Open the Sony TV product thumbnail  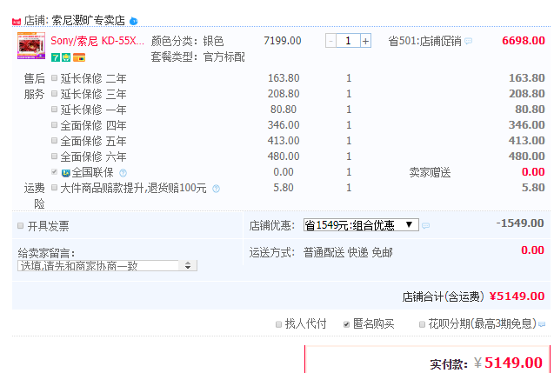pyautogui.click(x=31, y=45)
